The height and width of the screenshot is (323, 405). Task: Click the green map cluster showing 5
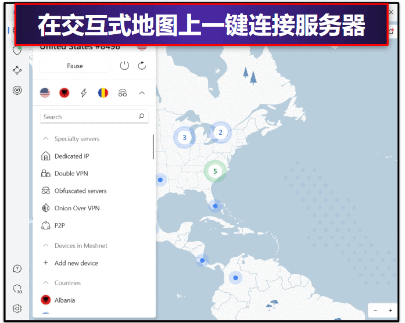(215, 171)
